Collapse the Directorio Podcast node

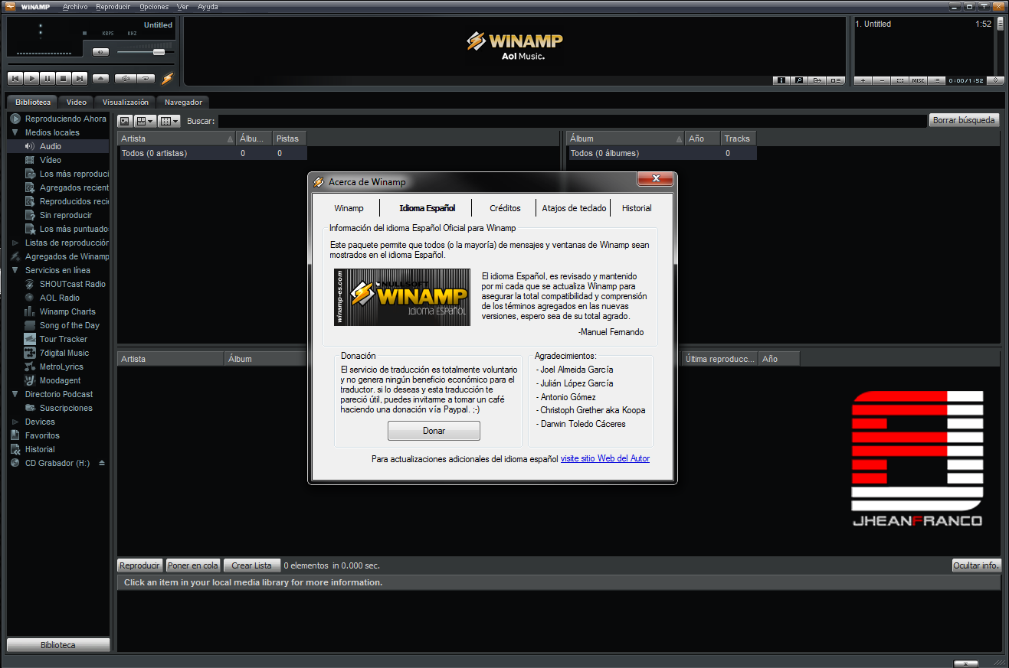click(15, 394)
